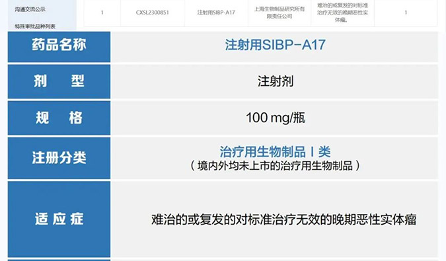This screenshot has height=261, width=446.
Task: Click the 注射剂 dosage form value
Action: coord(276,81)
